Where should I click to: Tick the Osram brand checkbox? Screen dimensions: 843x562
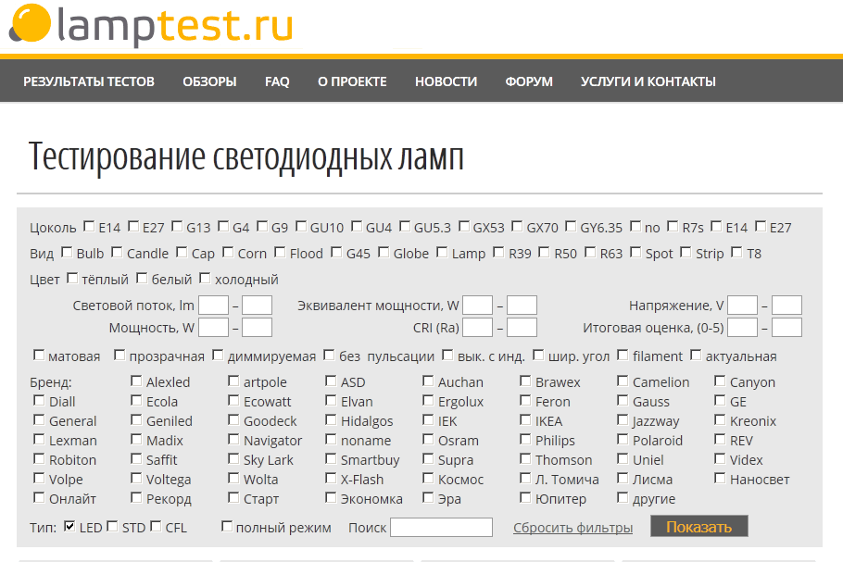(x=428, y=439)
